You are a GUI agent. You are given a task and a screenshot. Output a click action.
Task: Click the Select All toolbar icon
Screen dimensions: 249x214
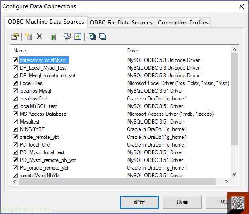point(92,37)
